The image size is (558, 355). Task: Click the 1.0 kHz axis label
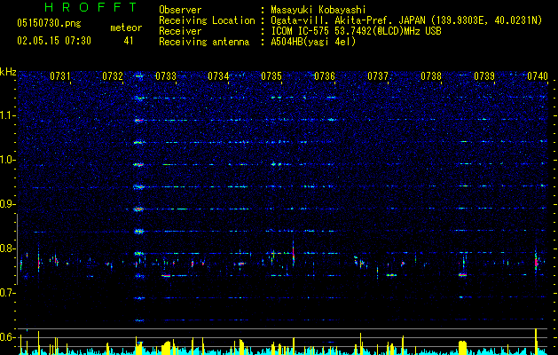8,160
